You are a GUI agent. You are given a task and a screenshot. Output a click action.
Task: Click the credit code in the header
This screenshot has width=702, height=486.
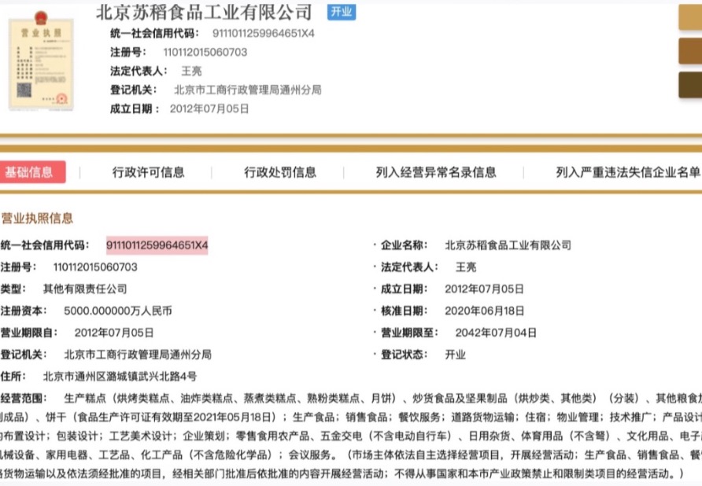coord(264,34)
